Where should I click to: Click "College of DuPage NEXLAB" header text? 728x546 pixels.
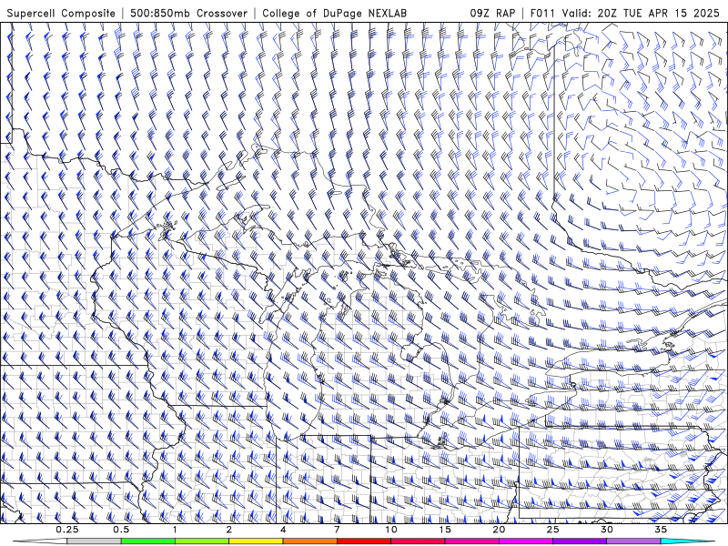click(x=334, y=13)
